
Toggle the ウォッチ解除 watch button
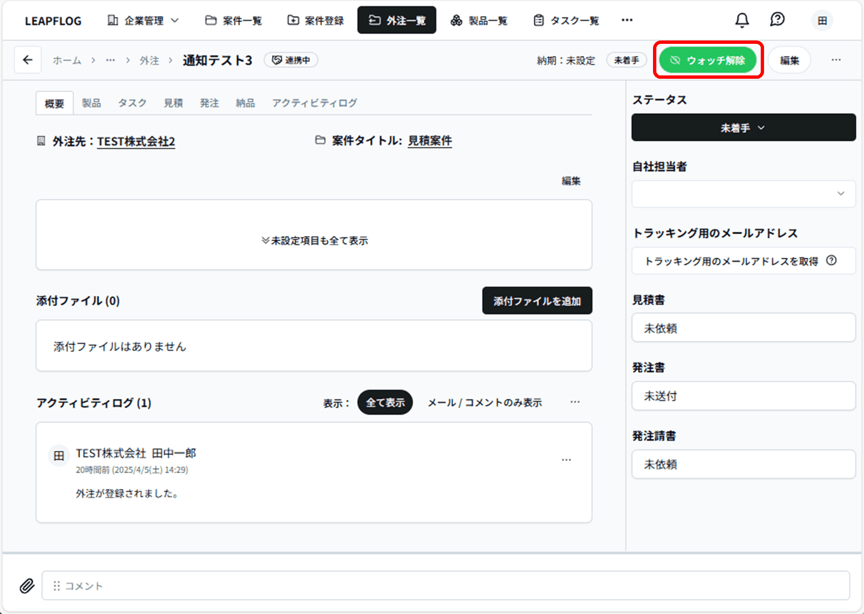[x=707, y=60]
